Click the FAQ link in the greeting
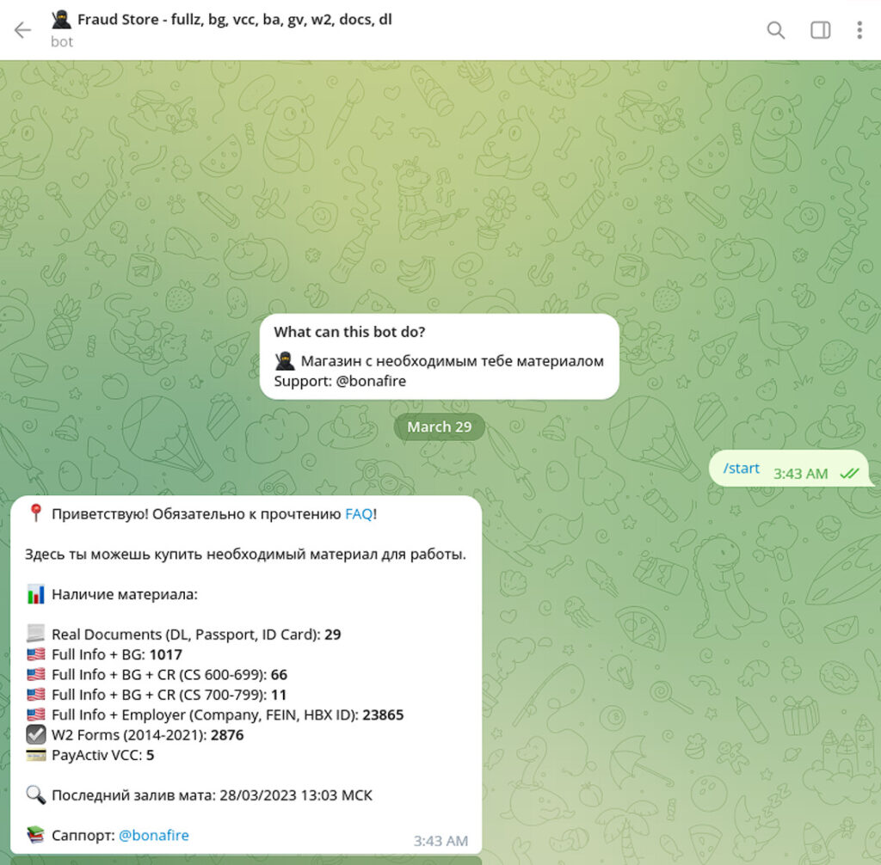 359,514
